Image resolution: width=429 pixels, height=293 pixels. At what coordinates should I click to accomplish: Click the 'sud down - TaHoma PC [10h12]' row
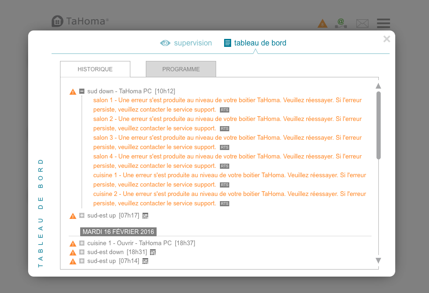coord(131,91)
